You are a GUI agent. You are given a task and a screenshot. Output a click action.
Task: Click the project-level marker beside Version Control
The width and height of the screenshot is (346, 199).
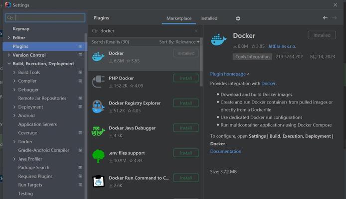(80, 55)
